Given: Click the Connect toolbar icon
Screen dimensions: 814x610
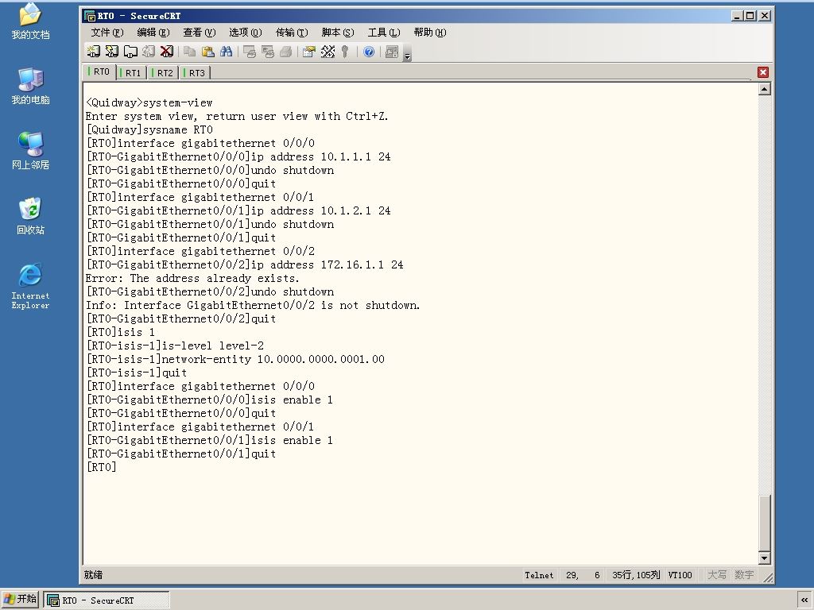Looking at the screenshot, I should tap(94, 52).
